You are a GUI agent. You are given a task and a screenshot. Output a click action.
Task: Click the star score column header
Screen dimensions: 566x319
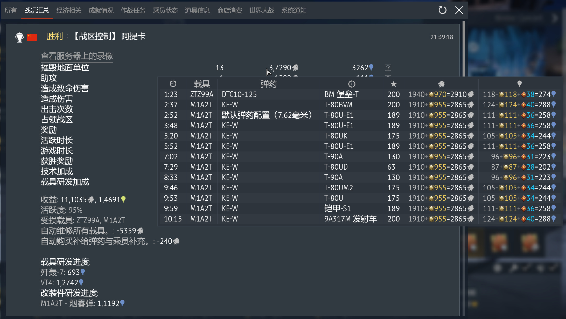pyautogui.click(x=393, y=84)
